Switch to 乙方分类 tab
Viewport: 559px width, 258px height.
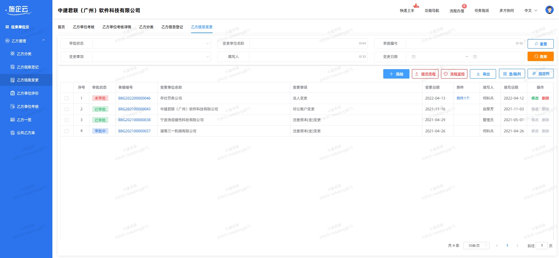tap(146, 27)
